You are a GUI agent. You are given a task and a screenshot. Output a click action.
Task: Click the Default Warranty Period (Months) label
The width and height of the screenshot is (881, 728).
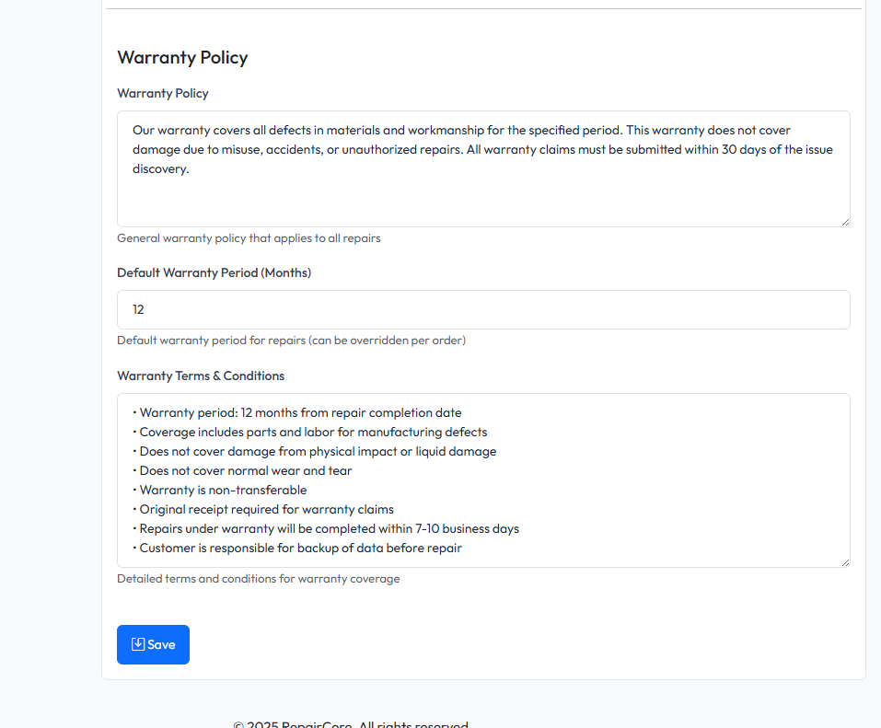(214, 272)
